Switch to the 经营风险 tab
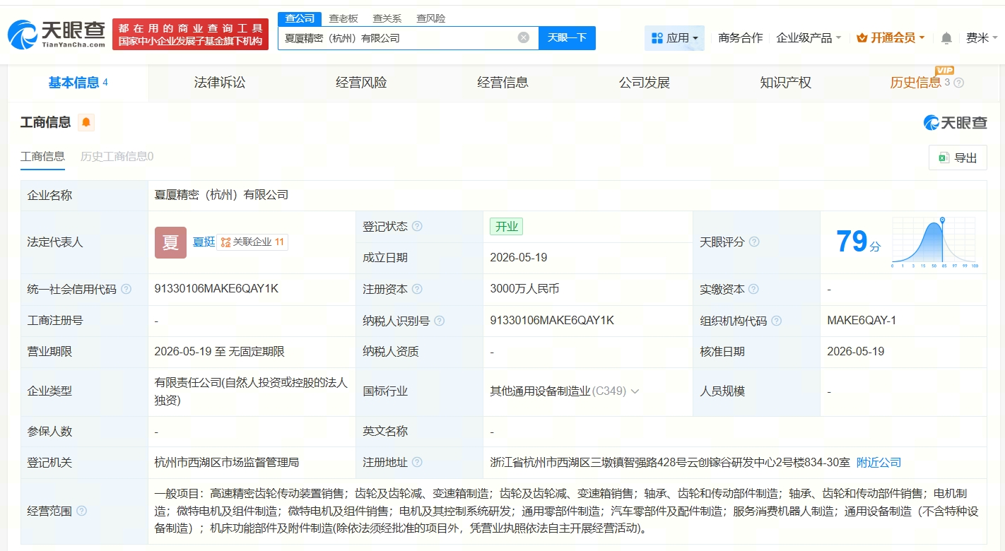Screen dimensions: 1005x551 [361, 83]
